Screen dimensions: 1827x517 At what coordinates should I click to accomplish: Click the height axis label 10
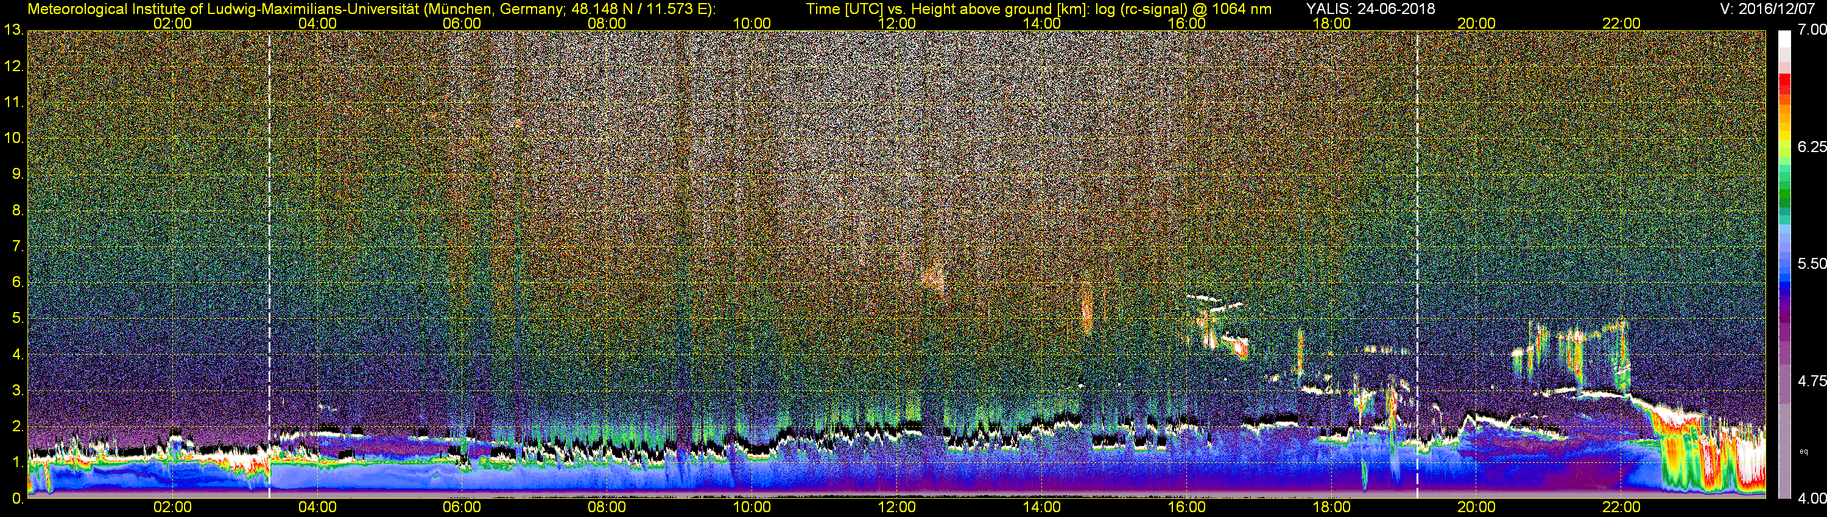pos(13,138)
